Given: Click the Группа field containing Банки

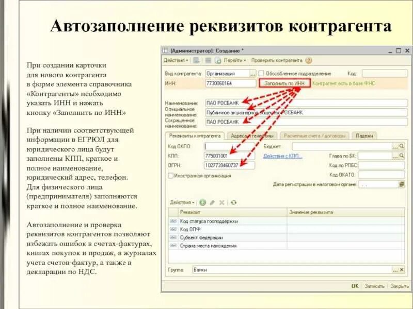Looking at the screenshot, I should (292, 270).
